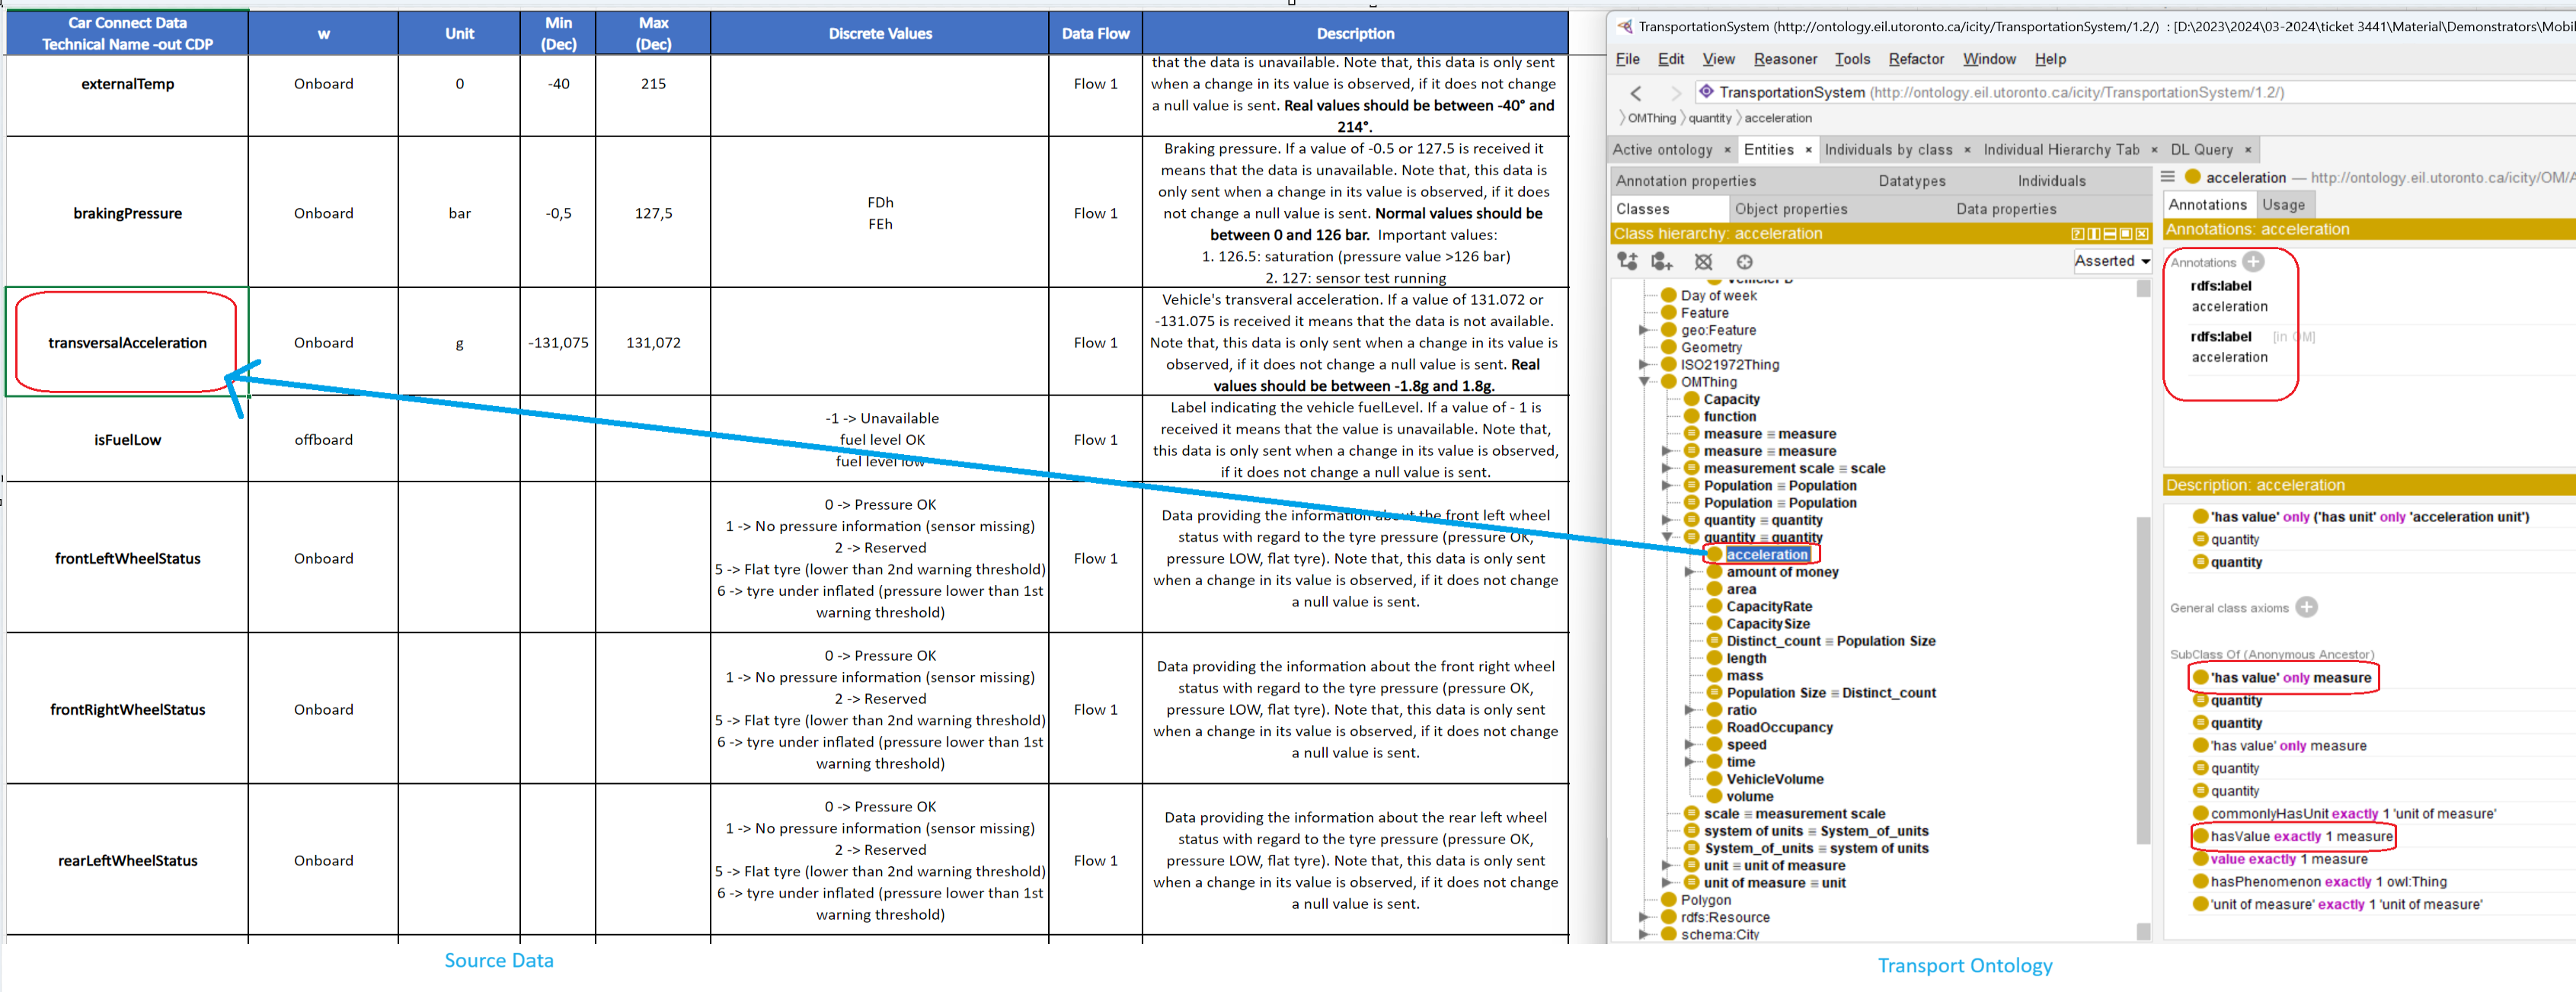Close the DL Query tab
This screenshot has width=2576, height=992.
pyautogui.click(x=2248, y=150)
